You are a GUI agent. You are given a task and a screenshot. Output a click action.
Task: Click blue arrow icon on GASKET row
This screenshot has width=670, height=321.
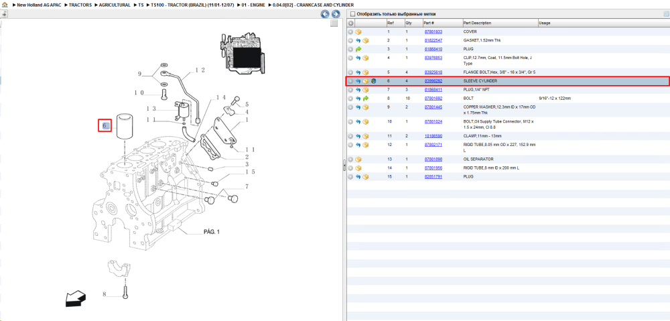click(358, 41)
